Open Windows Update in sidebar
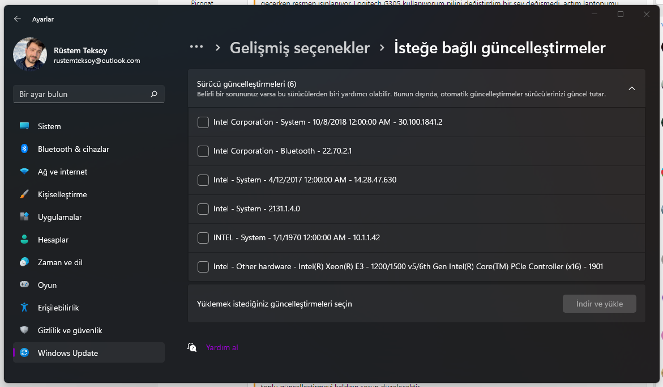This screenshot has width=663, height=387. [x=68, y=353]
